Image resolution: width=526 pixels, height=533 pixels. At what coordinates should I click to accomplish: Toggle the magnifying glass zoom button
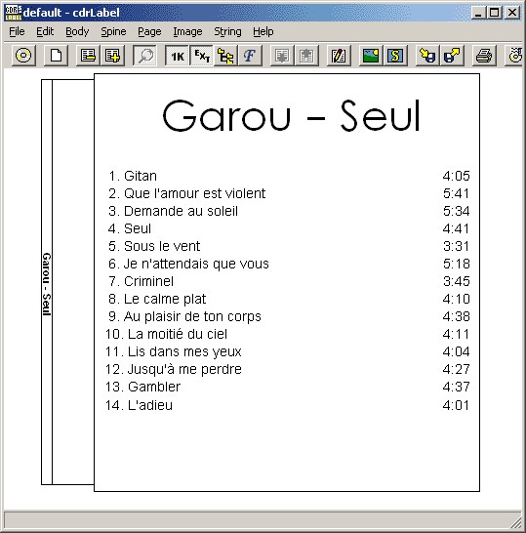click(145, 56)
